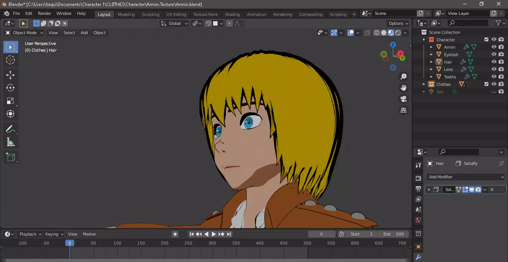
Task: Uncheck the Character collection checkbox
Action: (x=486, y=39)
